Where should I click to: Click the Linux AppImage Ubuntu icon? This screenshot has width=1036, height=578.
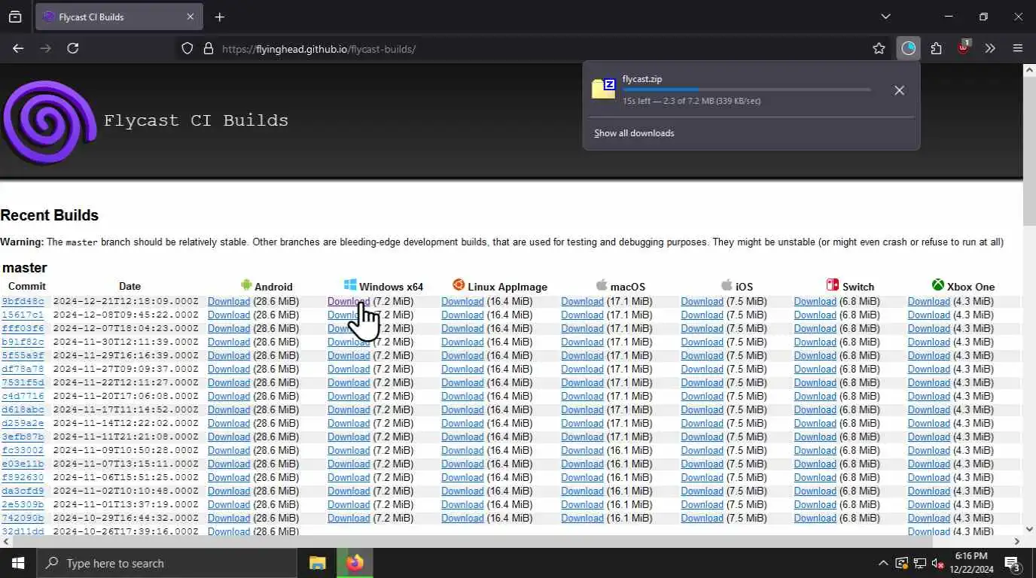[459, 285]
